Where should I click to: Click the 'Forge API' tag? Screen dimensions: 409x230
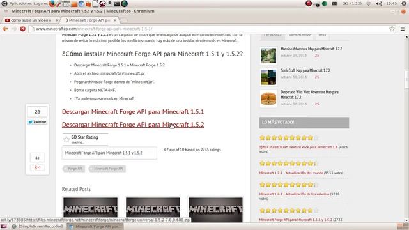[x=74, y=169]
